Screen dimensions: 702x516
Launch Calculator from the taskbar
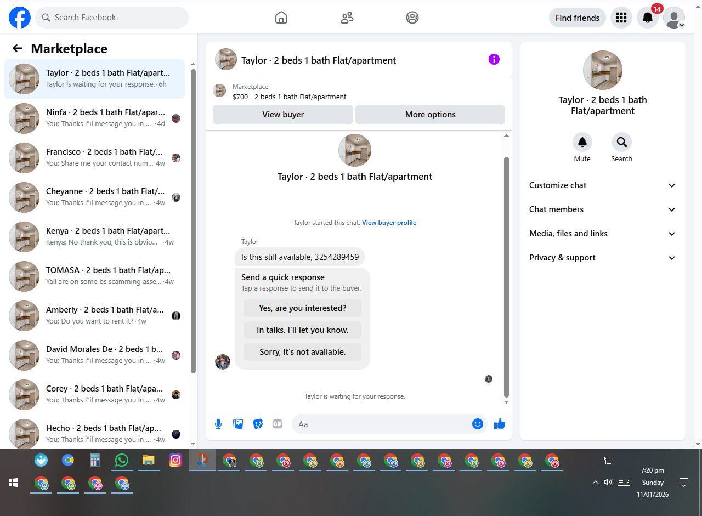click(95, 460)
